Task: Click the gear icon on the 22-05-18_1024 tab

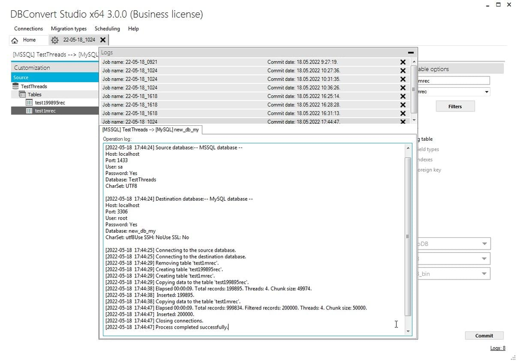Action: (54, 40)
